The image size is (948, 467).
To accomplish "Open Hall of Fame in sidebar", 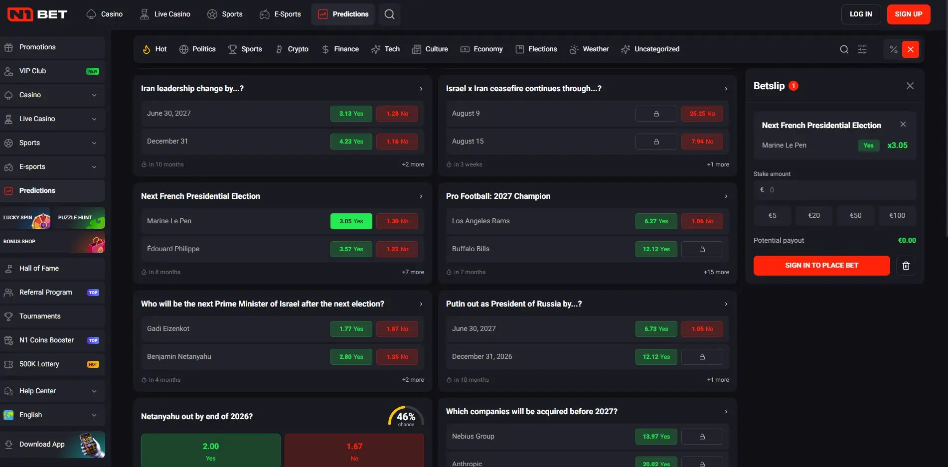I will pos(52,269).
